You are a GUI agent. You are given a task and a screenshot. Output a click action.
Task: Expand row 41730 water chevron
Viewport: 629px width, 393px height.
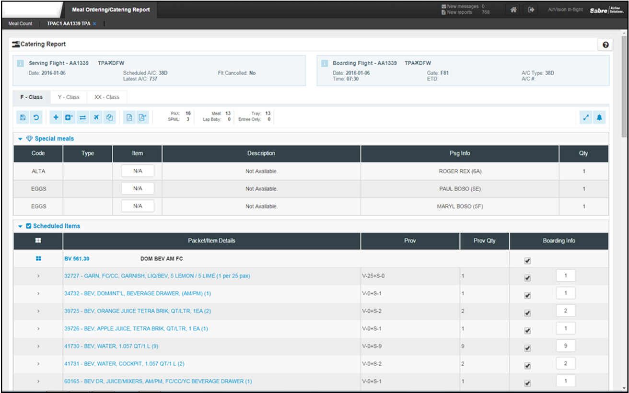[38, 346]
